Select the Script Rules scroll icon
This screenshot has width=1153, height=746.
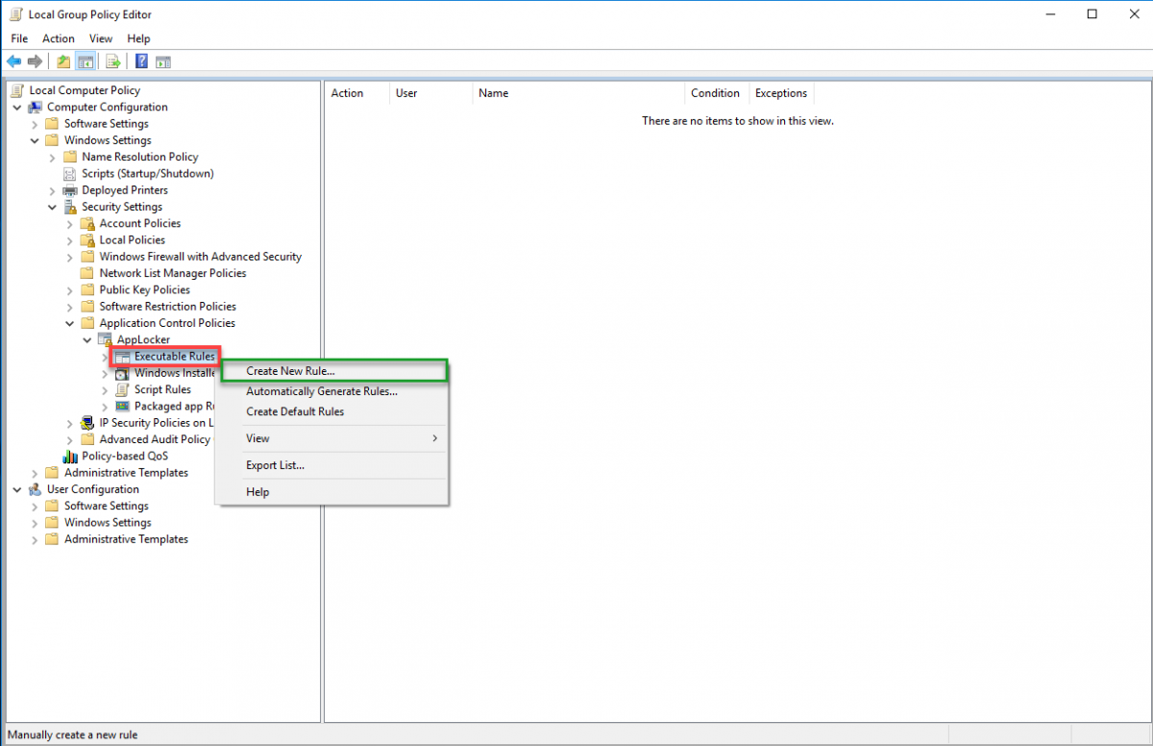pos(122,389)
